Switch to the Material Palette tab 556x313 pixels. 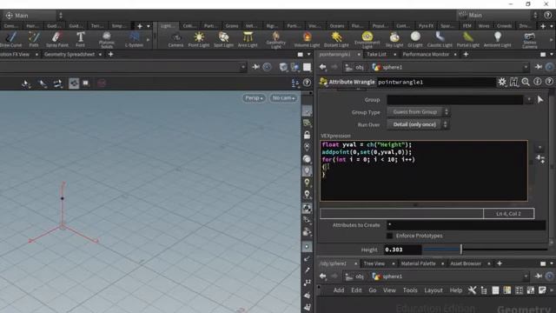coord(419,263)
